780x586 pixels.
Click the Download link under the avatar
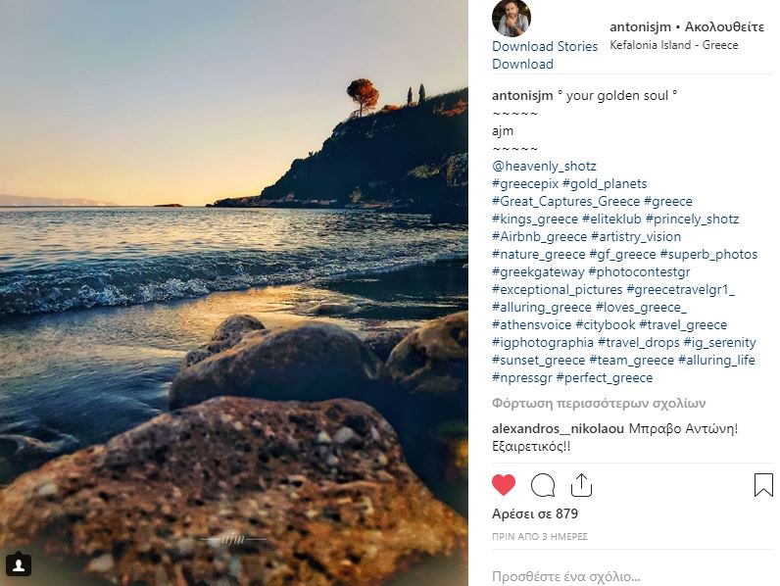tap(522, 64)
